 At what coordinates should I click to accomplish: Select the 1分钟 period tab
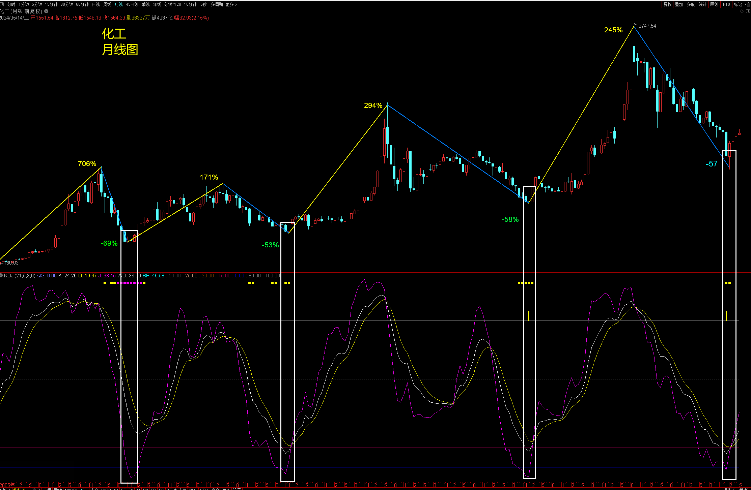(24, 4)
